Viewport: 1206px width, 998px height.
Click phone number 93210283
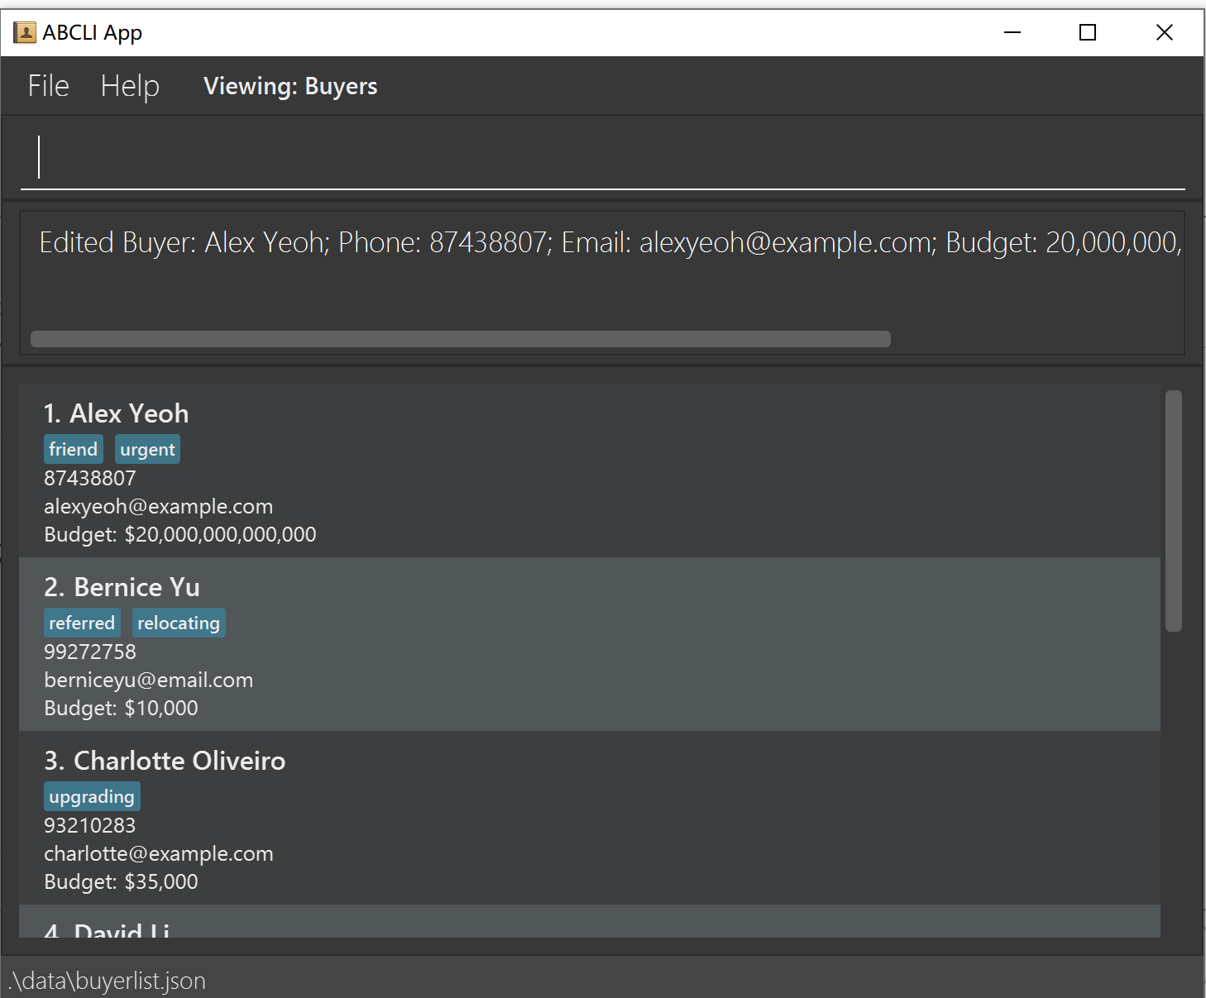click(89, 825)
